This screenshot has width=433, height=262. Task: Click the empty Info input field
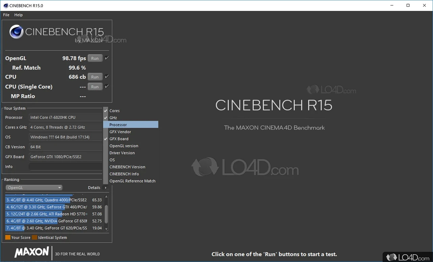[65, 167]
